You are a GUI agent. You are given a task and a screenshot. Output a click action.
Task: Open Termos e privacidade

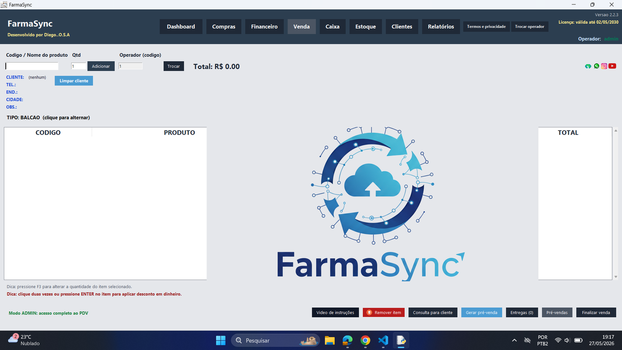[486, 26]
